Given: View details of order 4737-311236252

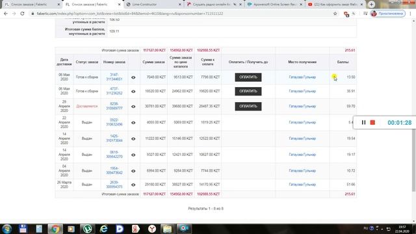Looking at the screenshot, I should pos(133,92).
